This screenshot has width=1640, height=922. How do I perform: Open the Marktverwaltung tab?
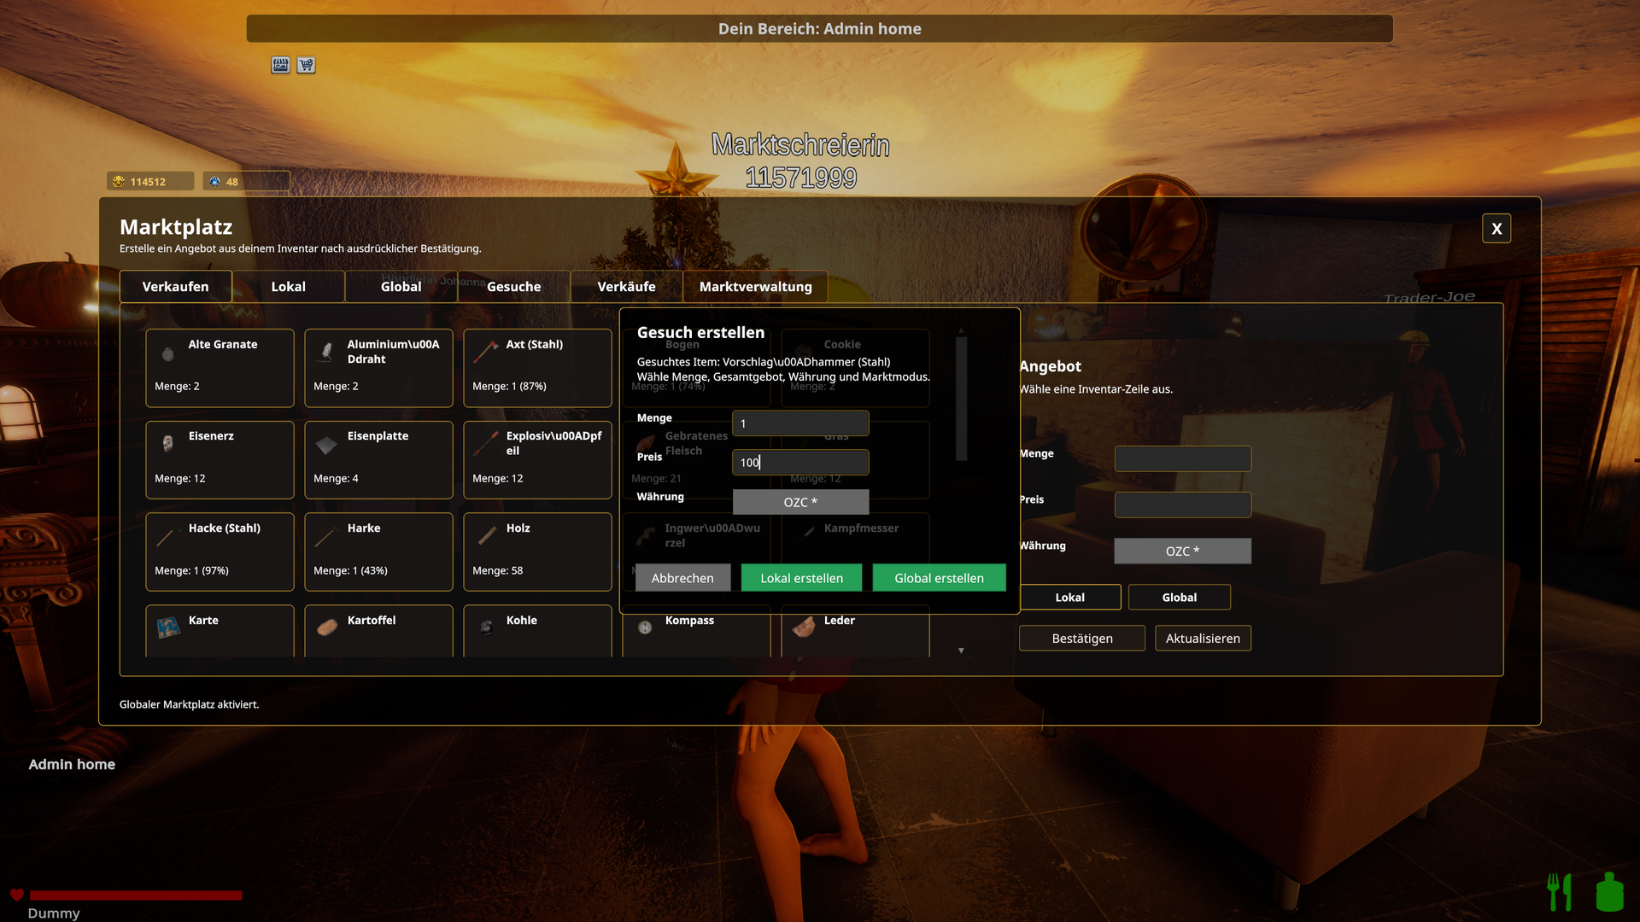pos(755,286)
